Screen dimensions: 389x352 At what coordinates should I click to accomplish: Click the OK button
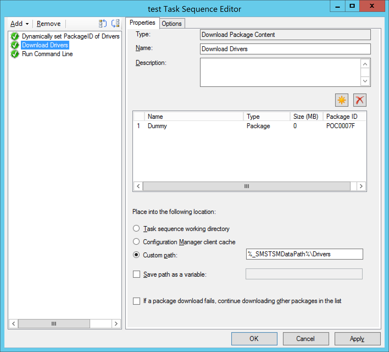coord(254,339)
